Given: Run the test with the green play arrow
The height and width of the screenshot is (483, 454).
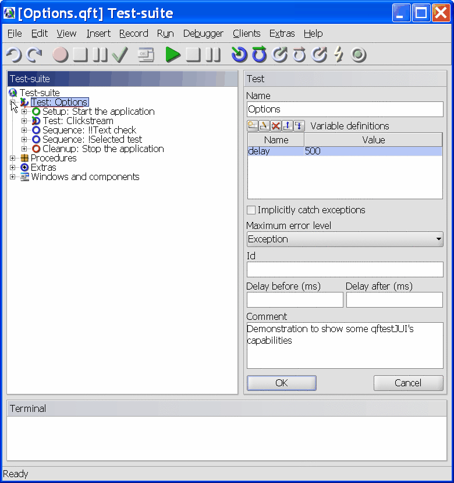Looking at the screenshot, I should point(173,55).
